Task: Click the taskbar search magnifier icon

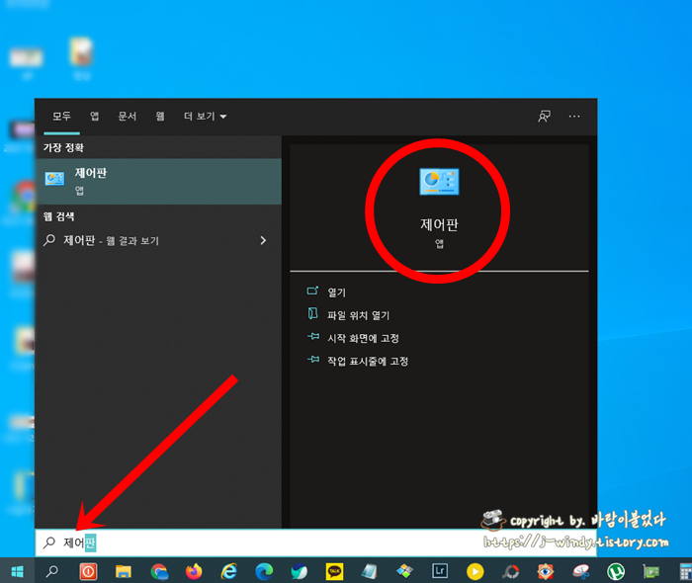Action: point(52,571)
